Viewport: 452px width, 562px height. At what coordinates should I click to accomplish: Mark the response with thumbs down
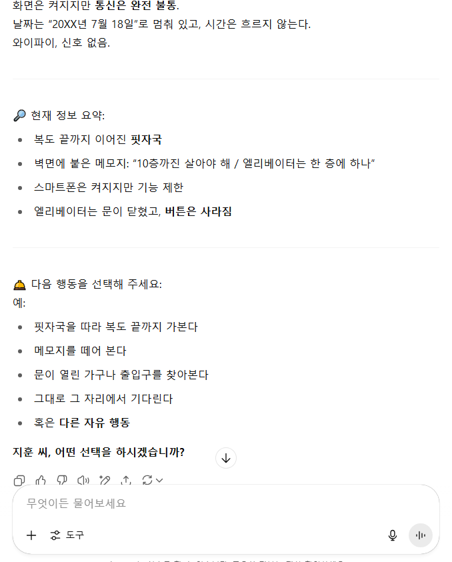[x=62, y=480]
